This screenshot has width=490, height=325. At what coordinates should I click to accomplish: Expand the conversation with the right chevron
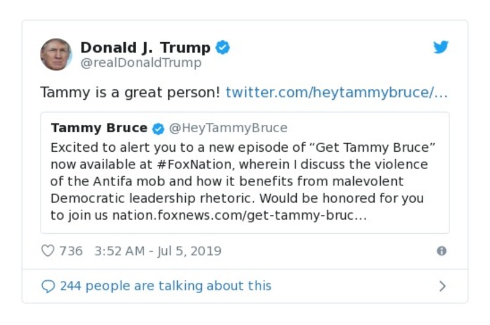pyautogui.click(x=442, y=286)
